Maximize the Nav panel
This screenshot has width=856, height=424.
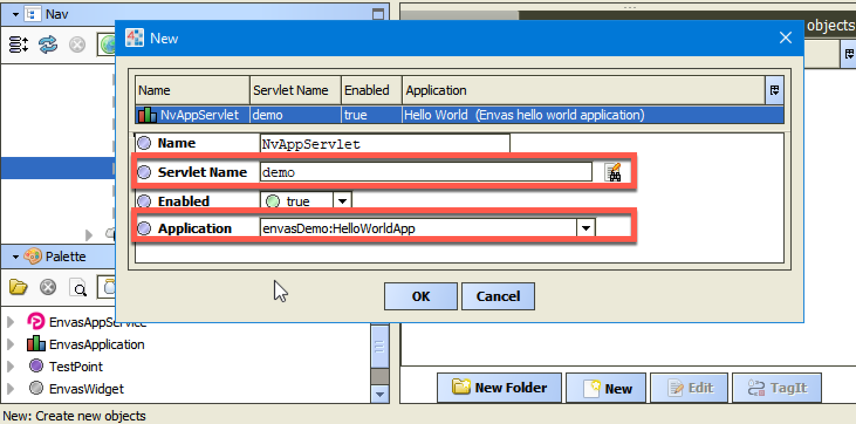coord(379,14)
